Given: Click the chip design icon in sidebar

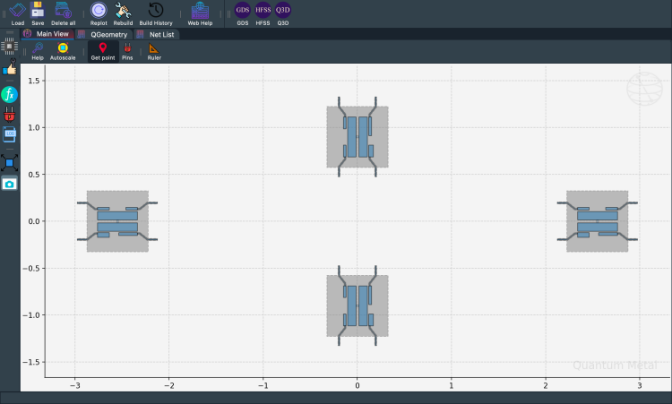Looking at the screenshot, I should 10,47.
